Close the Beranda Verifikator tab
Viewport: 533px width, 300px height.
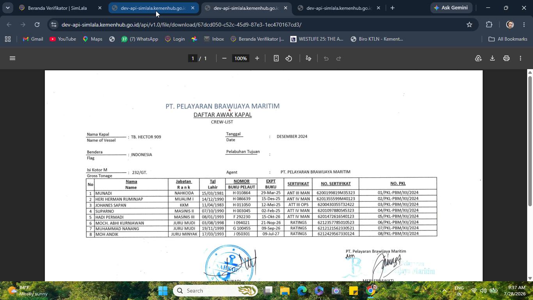100,8
